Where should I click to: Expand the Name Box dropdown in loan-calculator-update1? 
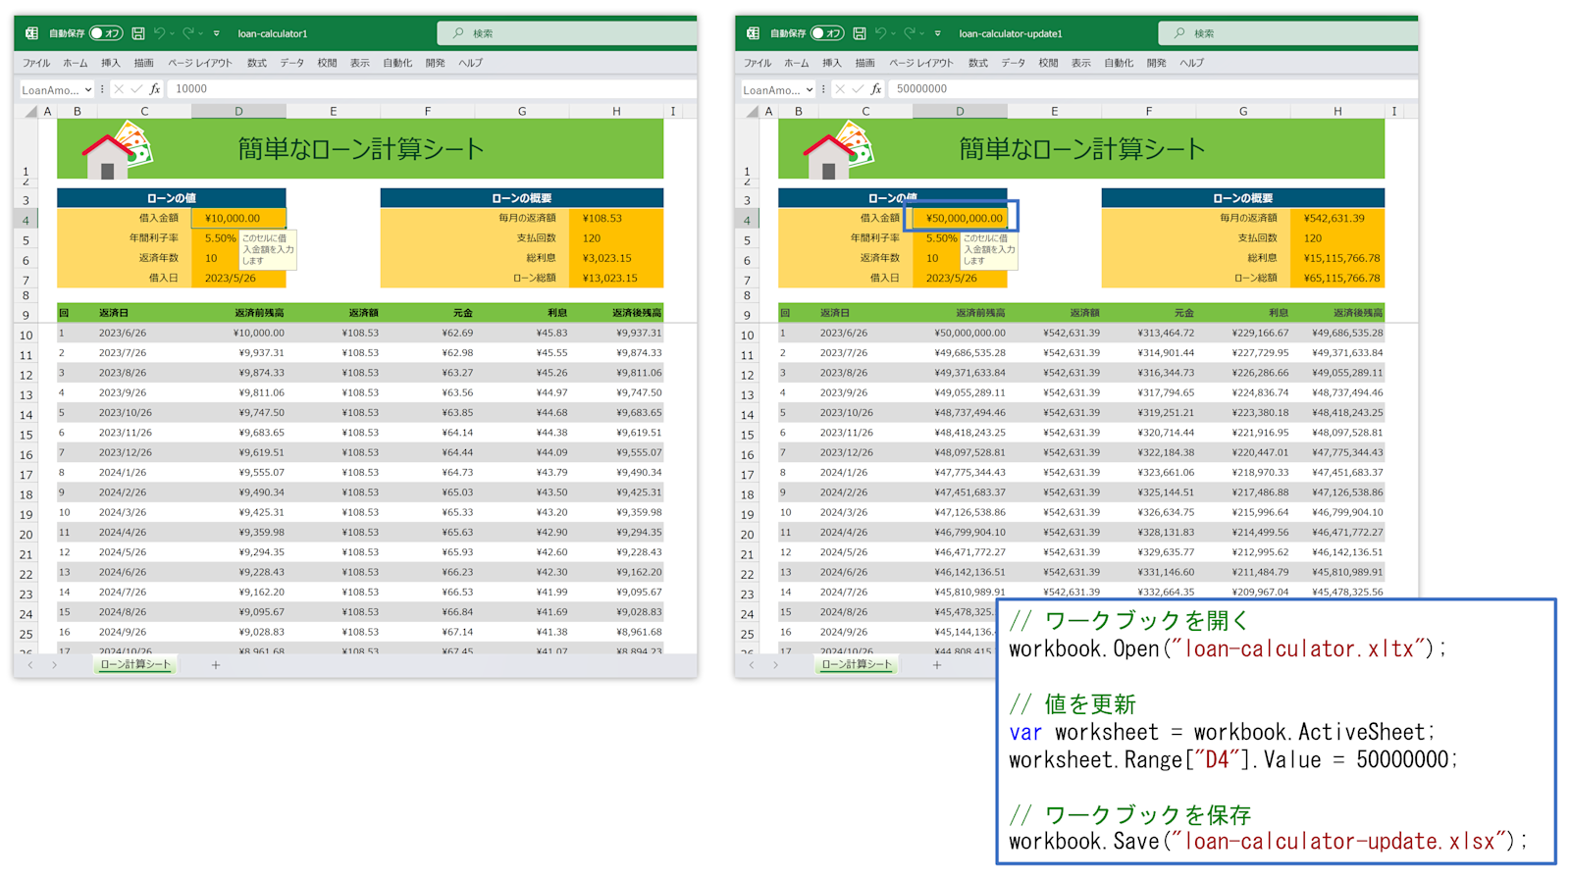coord(809,90)
